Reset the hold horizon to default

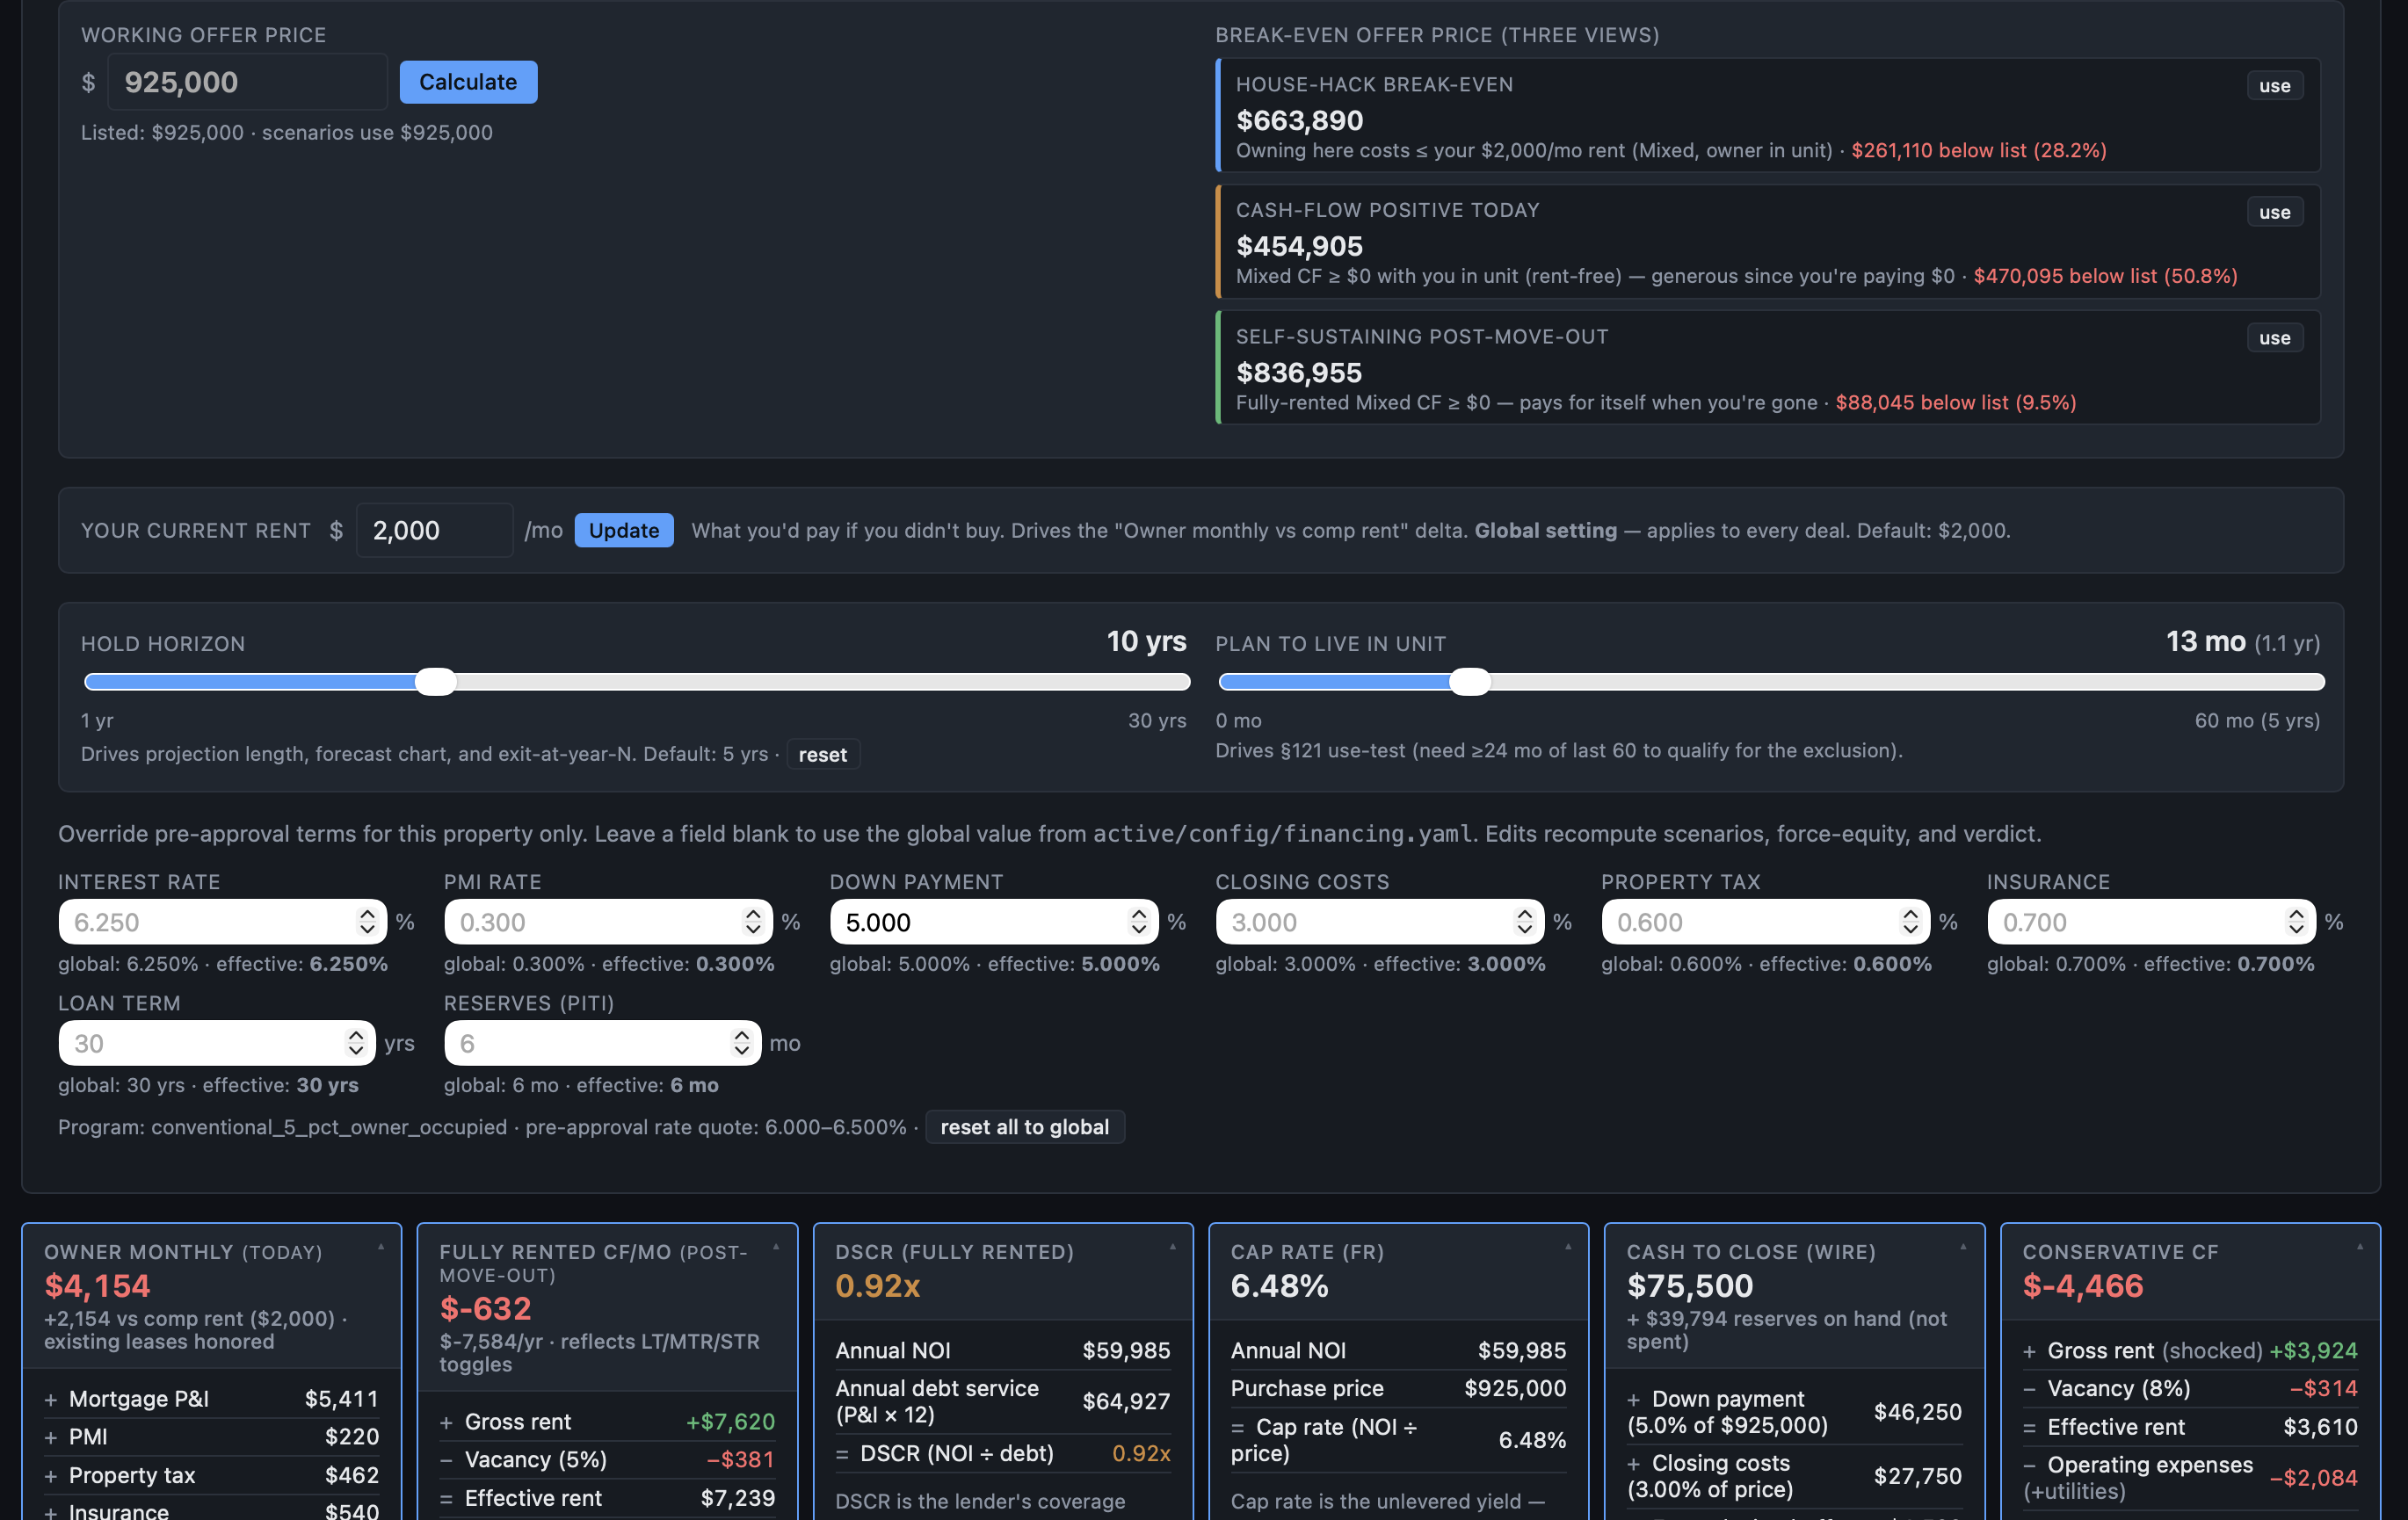coord(822,754)
